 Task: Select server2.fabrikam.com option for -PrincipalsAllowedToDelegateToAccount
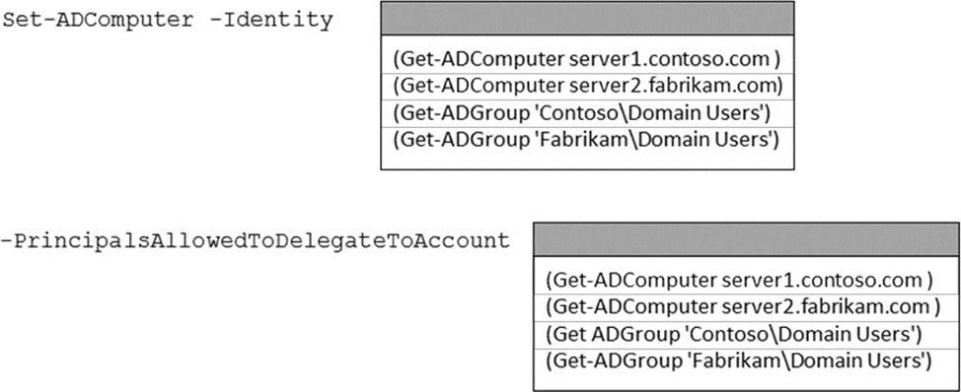coord(747,307)
